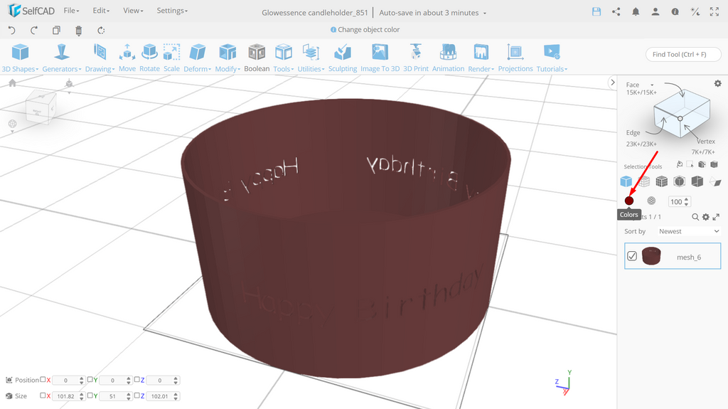This screenshot has width=728, height=409.
Task: Open the Sort by Newest dropdown
Action: [x=689, y=231]
